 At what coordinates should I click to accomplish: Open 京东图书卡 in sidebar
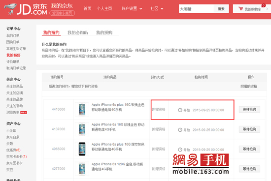[x=14, y=163]
